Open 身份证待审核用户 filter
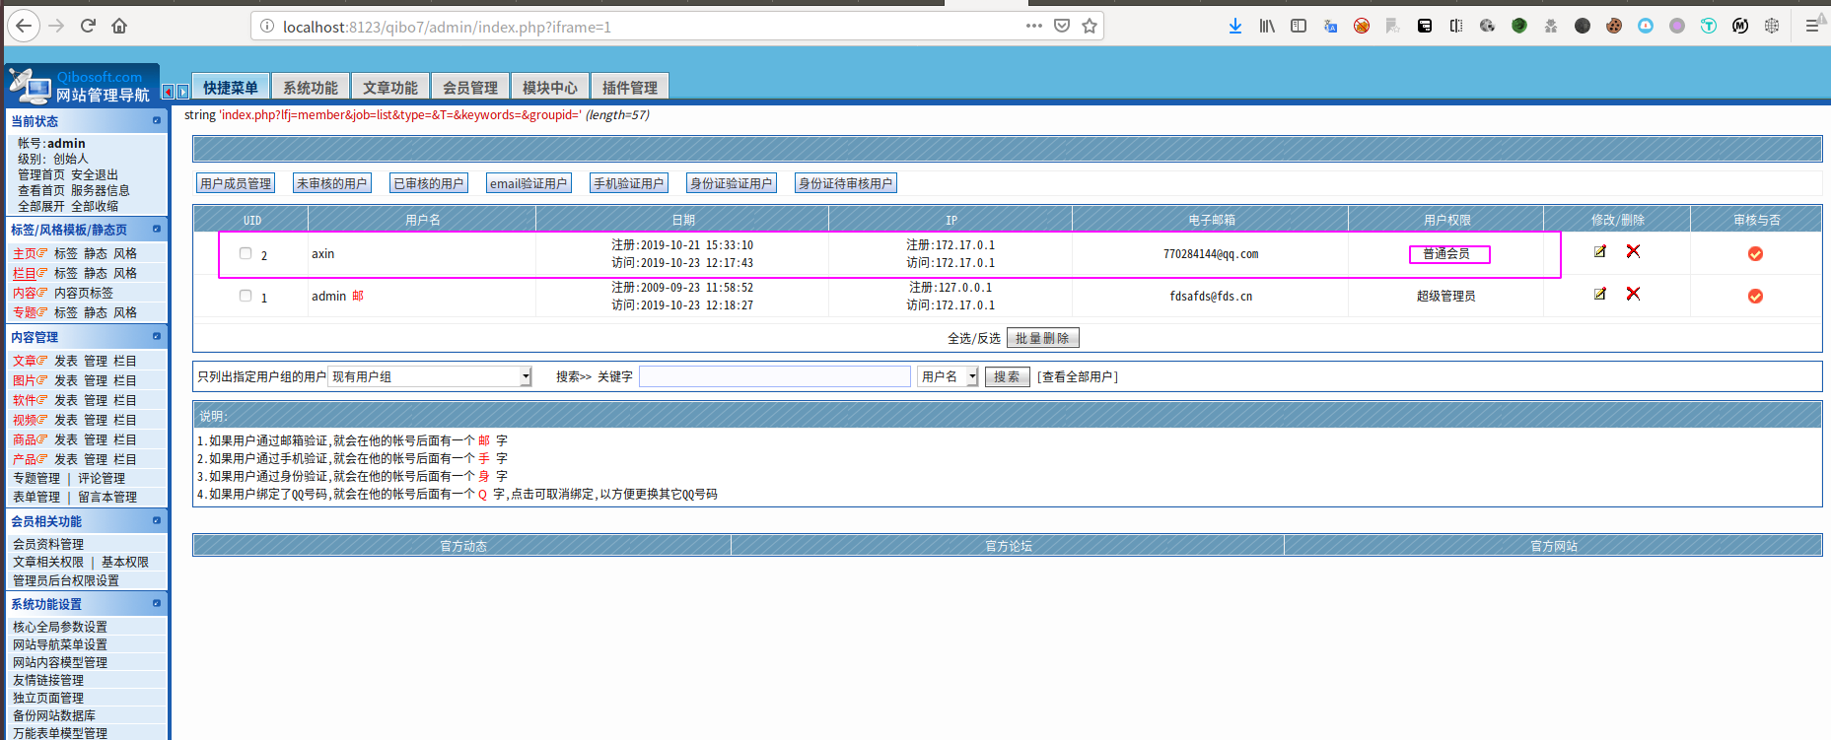 point(846,183)
